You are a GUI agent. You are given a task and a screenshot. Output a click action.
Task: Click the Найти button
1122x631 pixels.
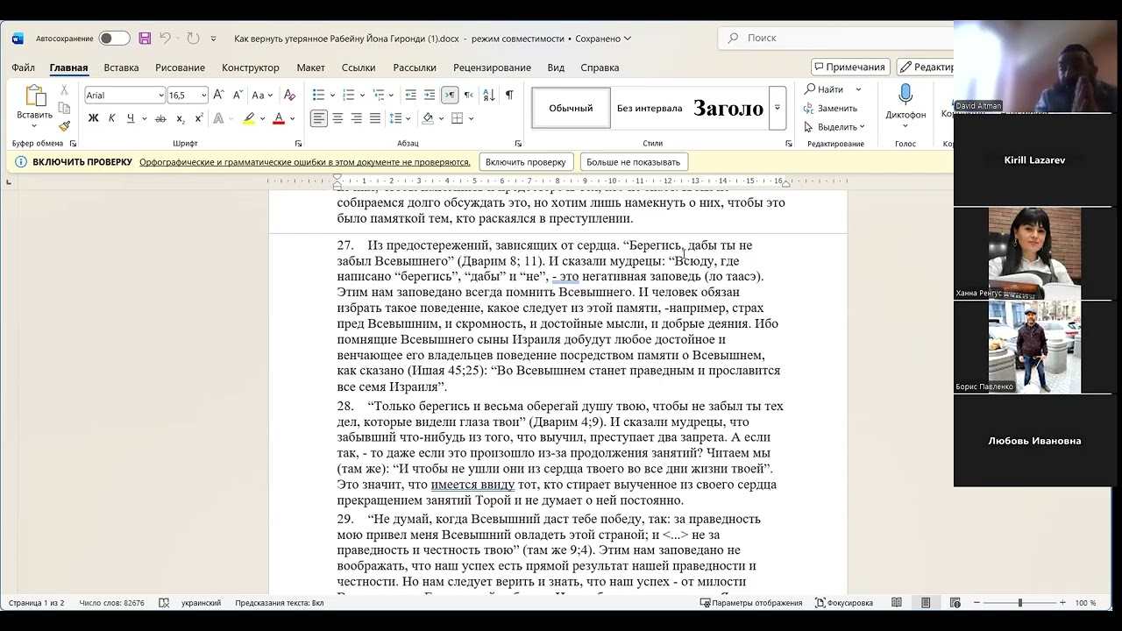click(826, 89)
